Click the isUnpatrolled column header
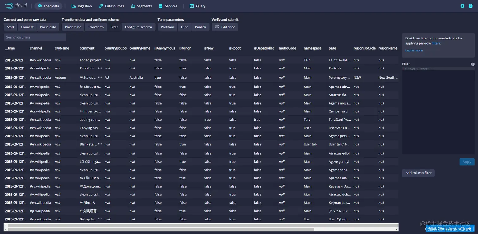 click(x=264, y=48)
